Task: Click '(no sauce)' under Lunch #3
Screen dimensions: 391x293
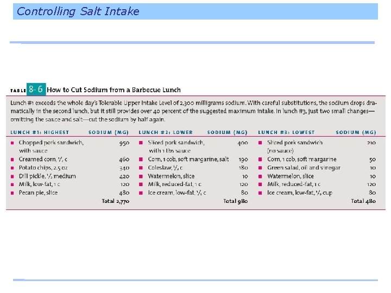Action: (x=280, y=151)
